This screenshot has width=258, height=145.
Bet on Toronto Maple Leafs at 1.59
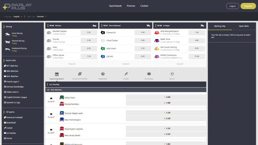pos(166,113)
